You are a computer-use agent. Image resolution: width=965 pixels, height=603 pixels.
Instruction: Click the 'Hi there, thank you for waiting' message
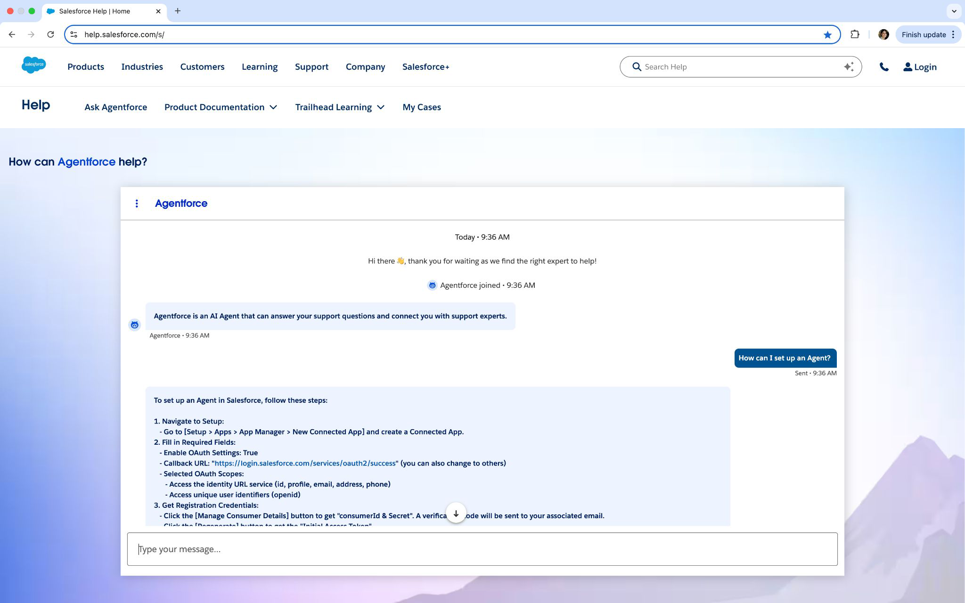pos(482,261)
